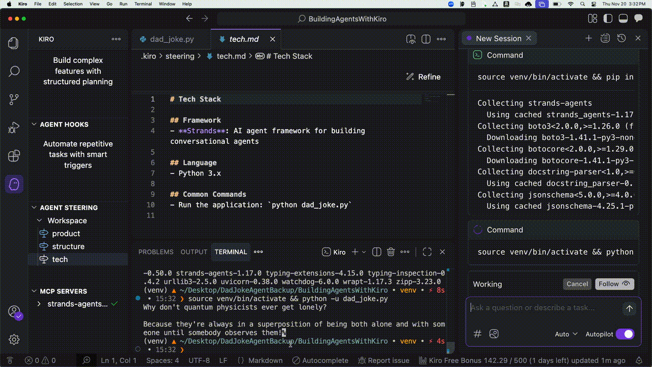Viewport: 652px width, 367px height.
Task: Toggle the Autopilot switch
Action: (x=625, y=334)
